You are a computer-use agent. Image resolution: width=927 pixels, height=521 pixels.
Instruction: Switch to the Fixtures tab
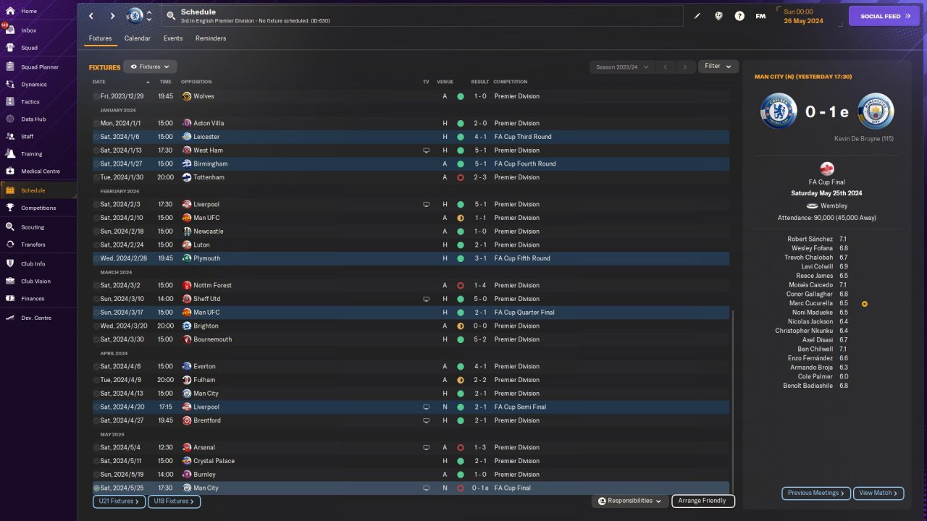(100, 38)
